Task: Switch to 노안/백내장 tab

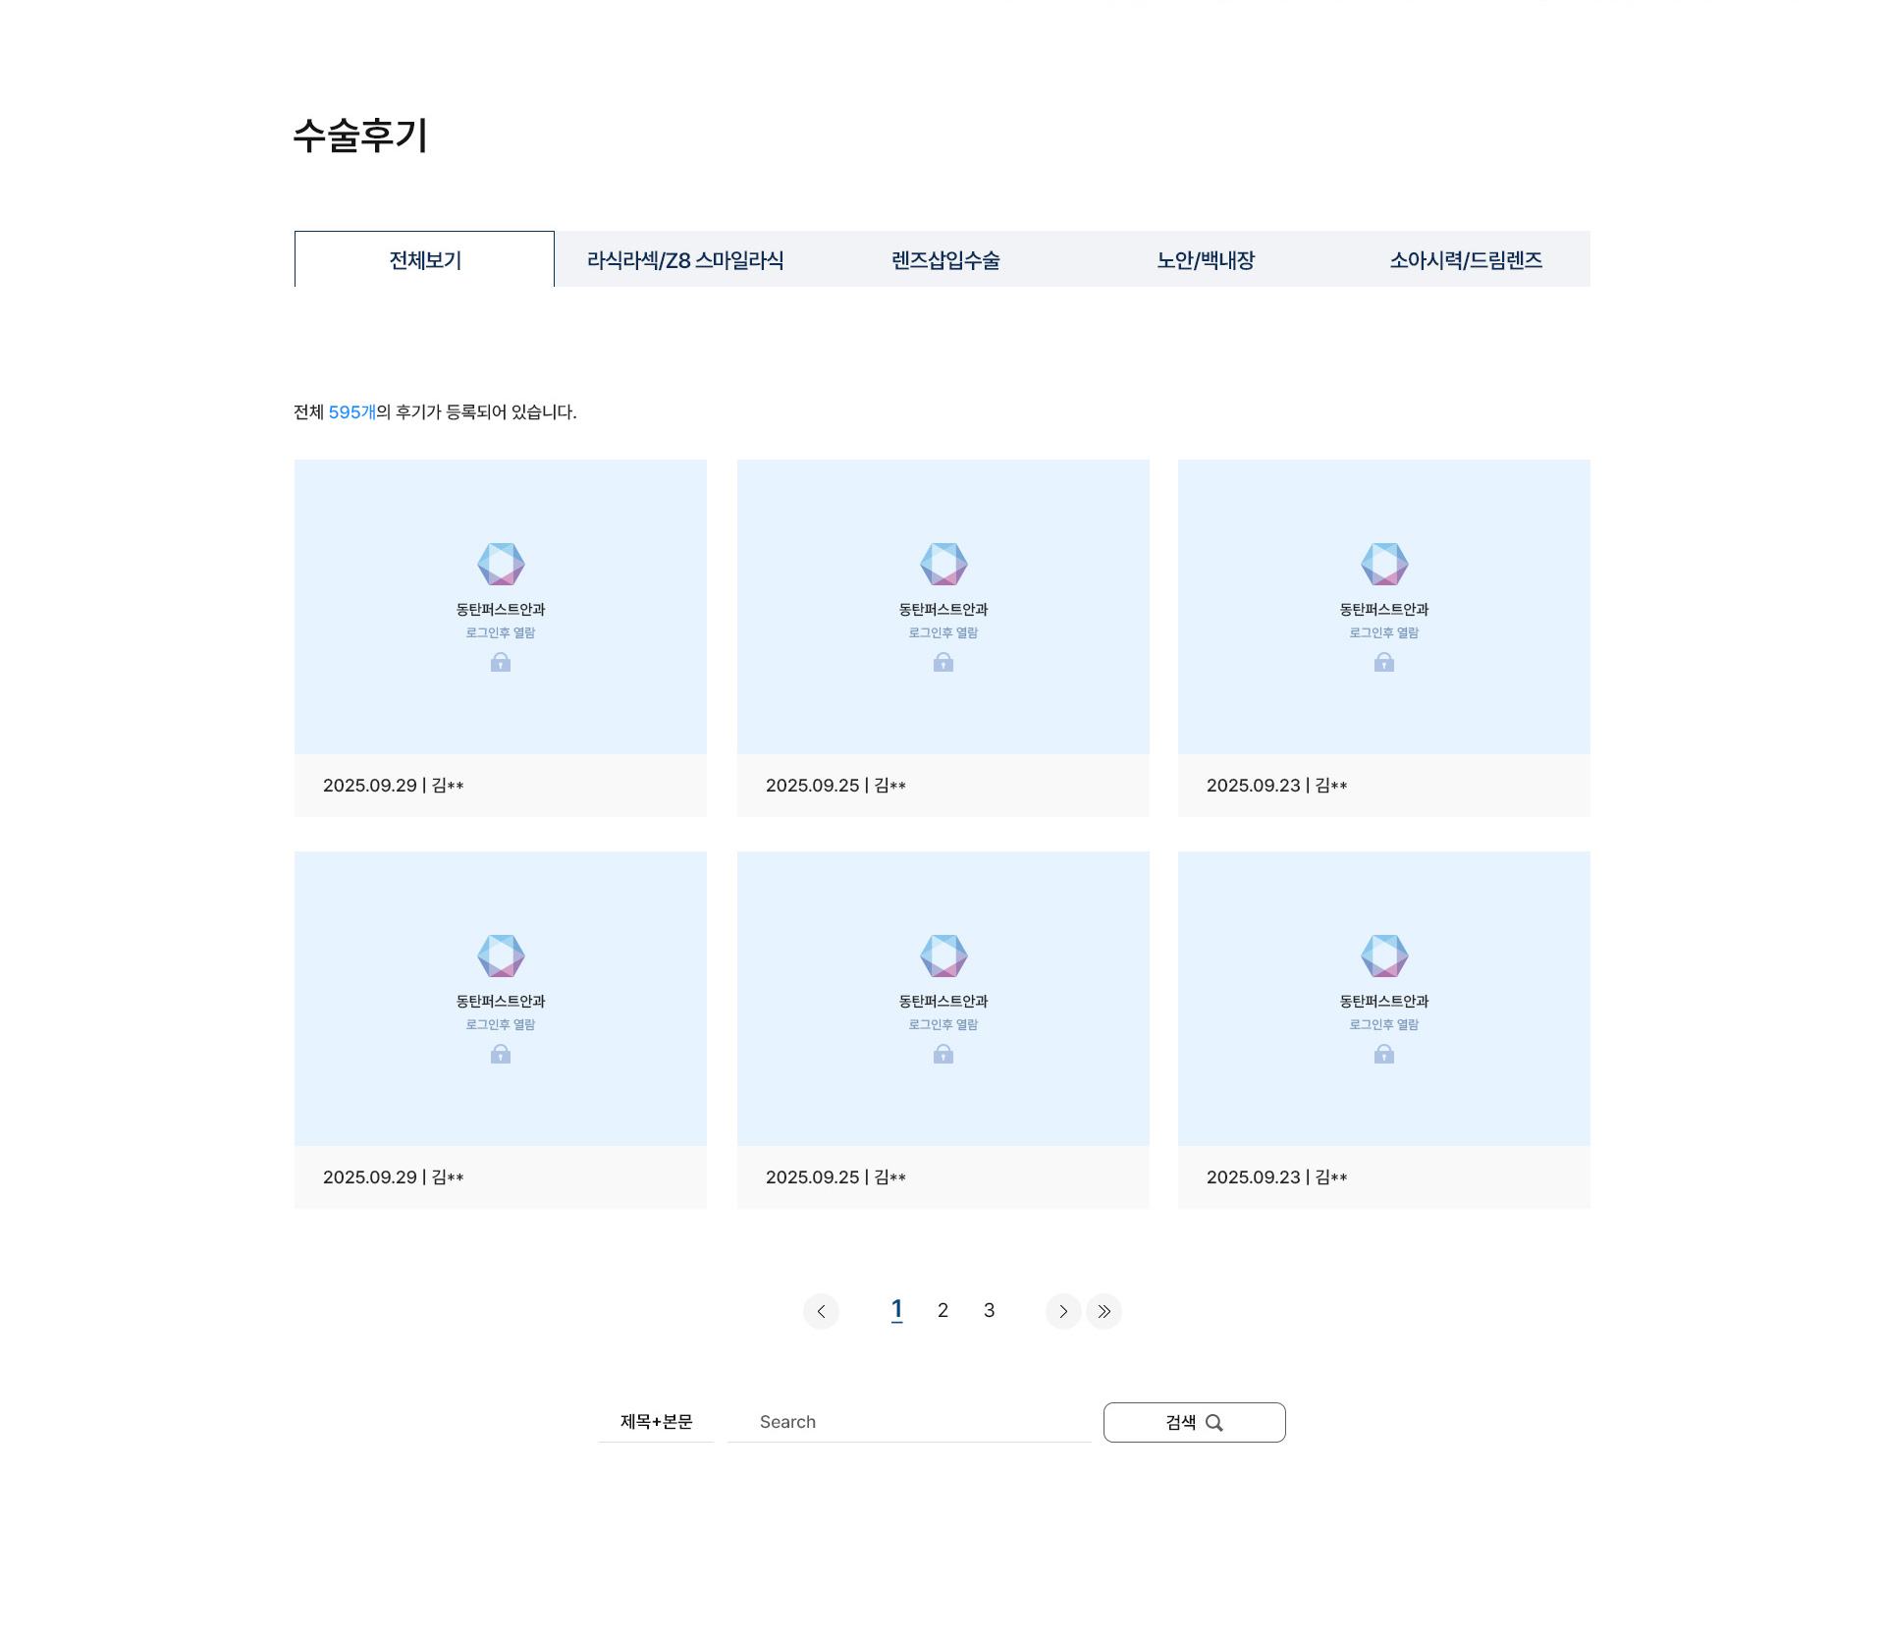Action: pyautogui.click(x=1205, y=260)
